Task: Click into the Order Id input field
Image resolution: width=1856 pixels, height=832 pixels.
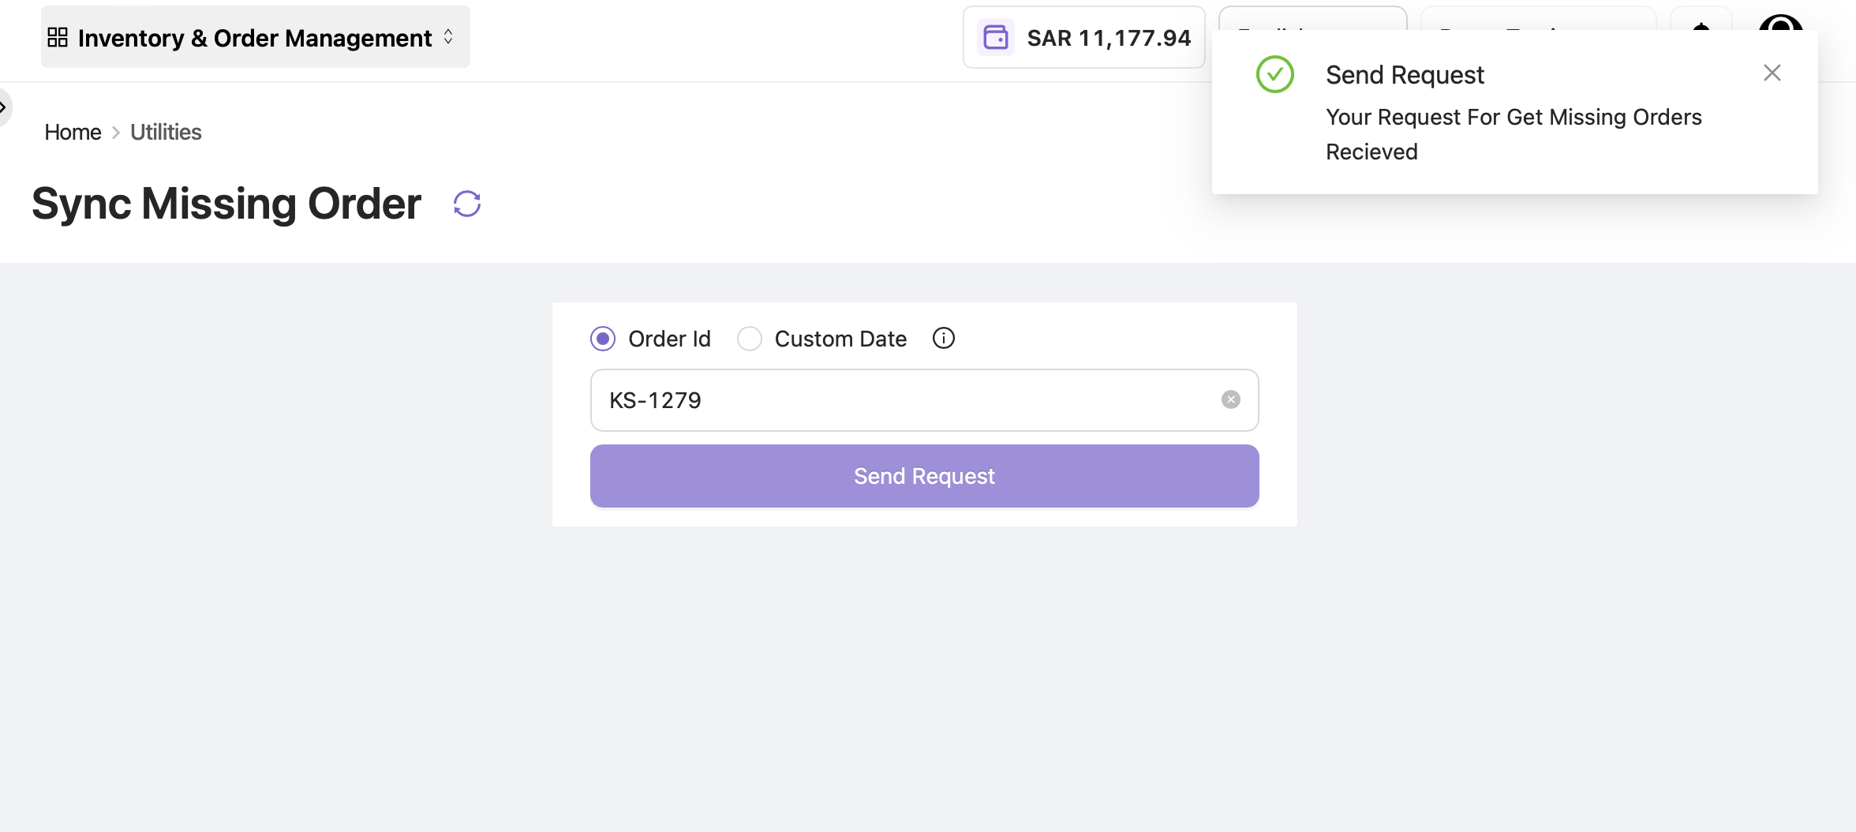Action: pos(907,400)
